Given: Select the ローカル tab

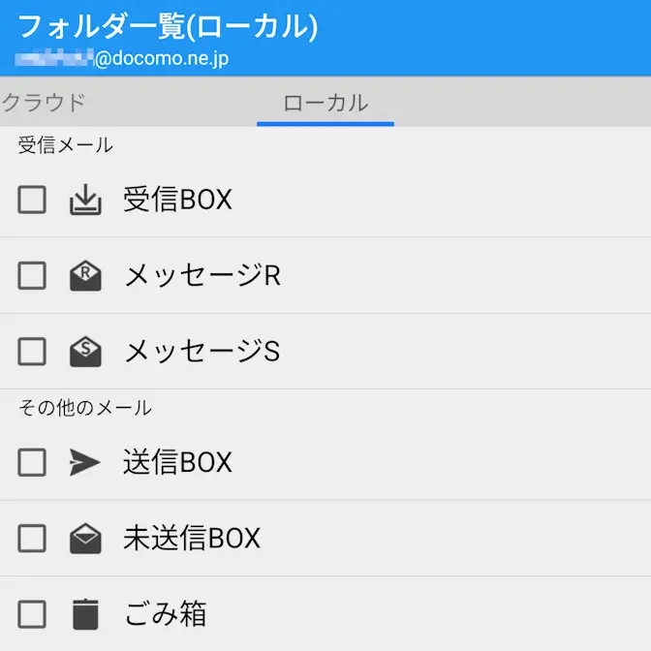Looking at the screenshot, I should pyautogui.click(x=325, y=103).
